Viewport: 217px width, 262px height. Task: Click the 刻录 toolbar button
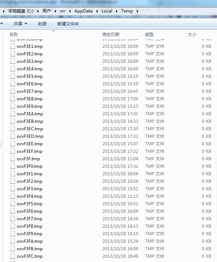coord(42,24)
